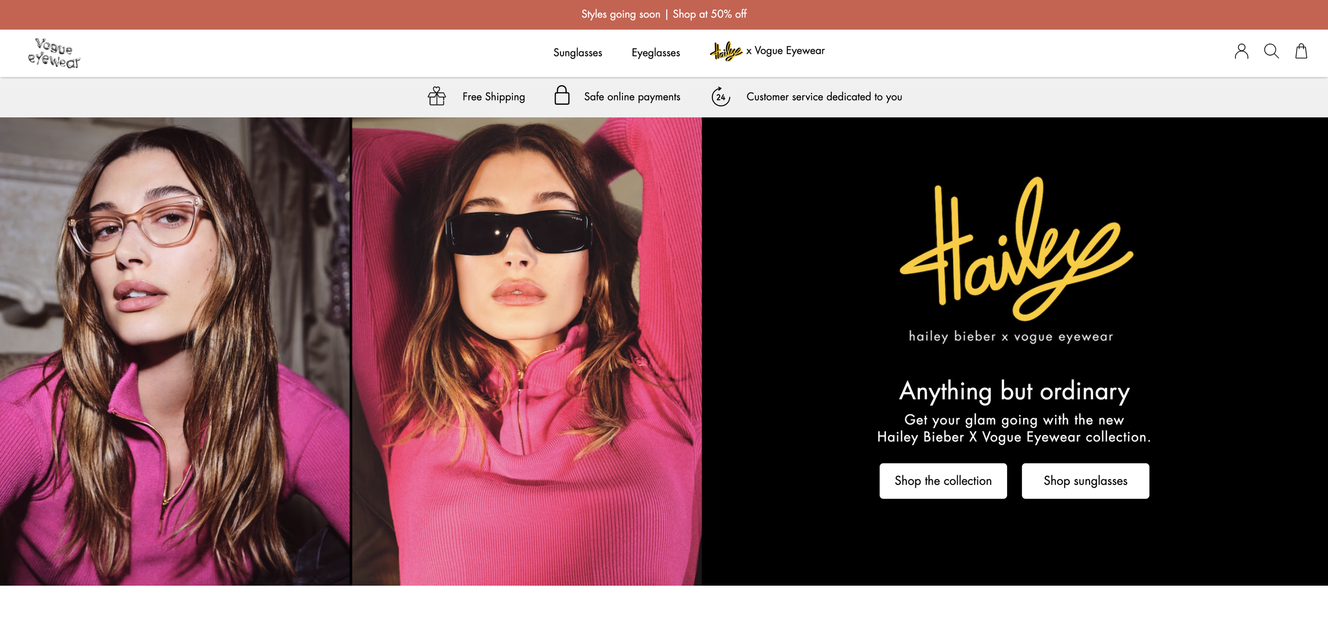
Task: Click the gift box shipping icon
Action: point(437,97)
